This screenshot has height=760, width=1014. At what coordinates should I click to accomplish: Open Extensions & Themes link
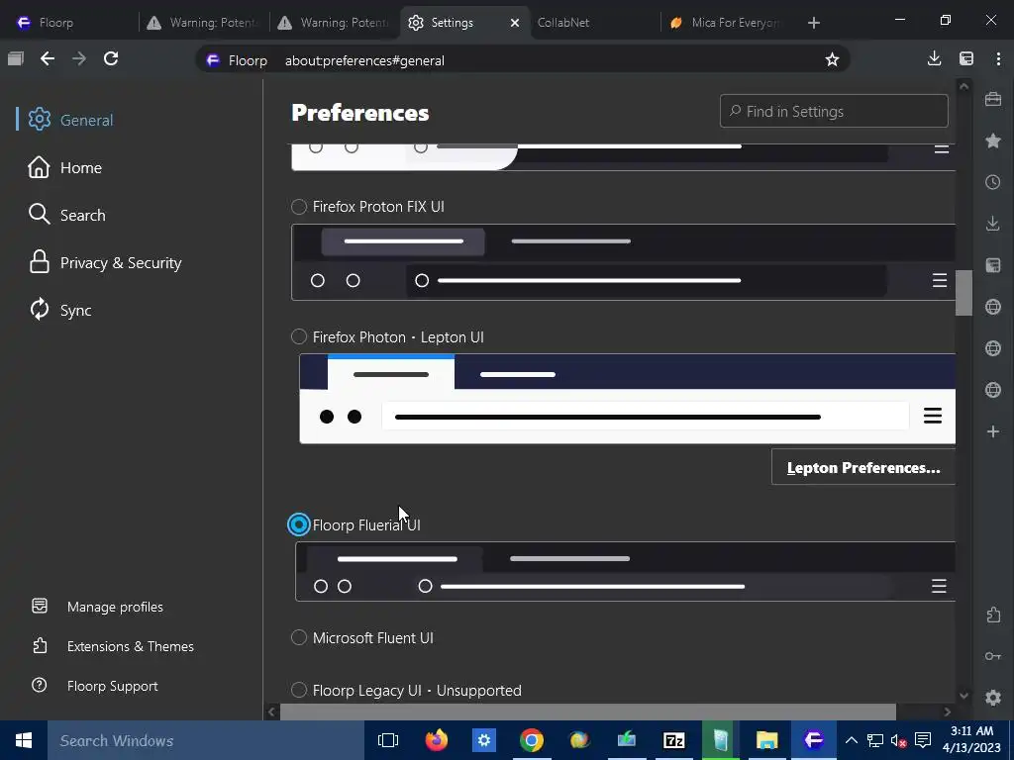tap(113, 645)
